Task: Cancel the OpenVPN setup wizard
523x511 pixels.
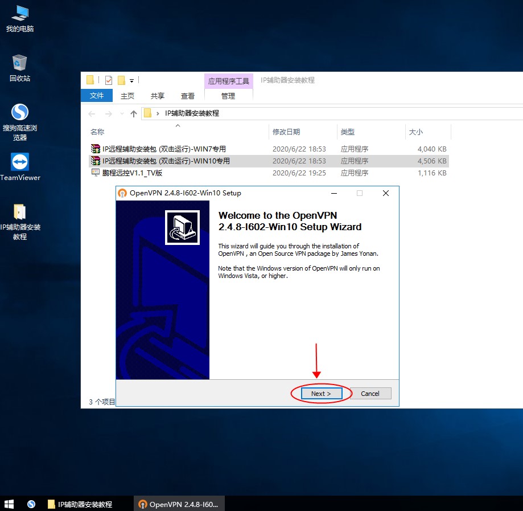Action: coord(370,394)
